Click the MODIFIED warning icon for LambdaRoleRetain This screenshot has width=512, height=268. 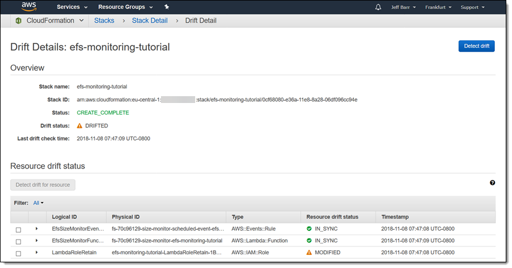(x=309, y=252)
